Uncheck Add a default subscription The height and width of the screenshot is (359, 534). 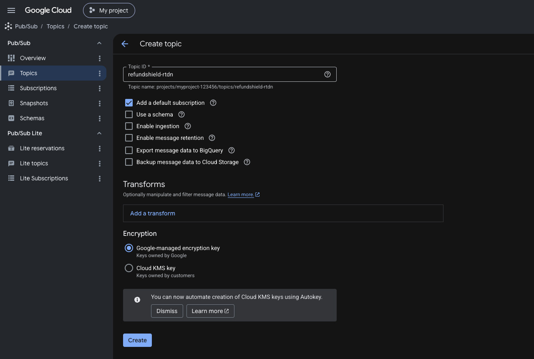coord(129,103)
